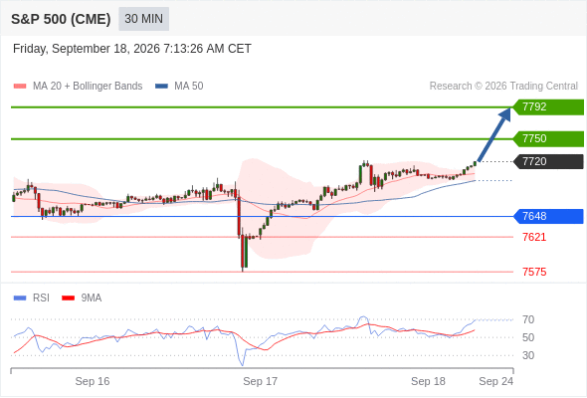The height and width of the screenshot is (398, 587).
Task: Click the MA 20 + Bollinger Bands legend swatch
Action: coord(20,87)
